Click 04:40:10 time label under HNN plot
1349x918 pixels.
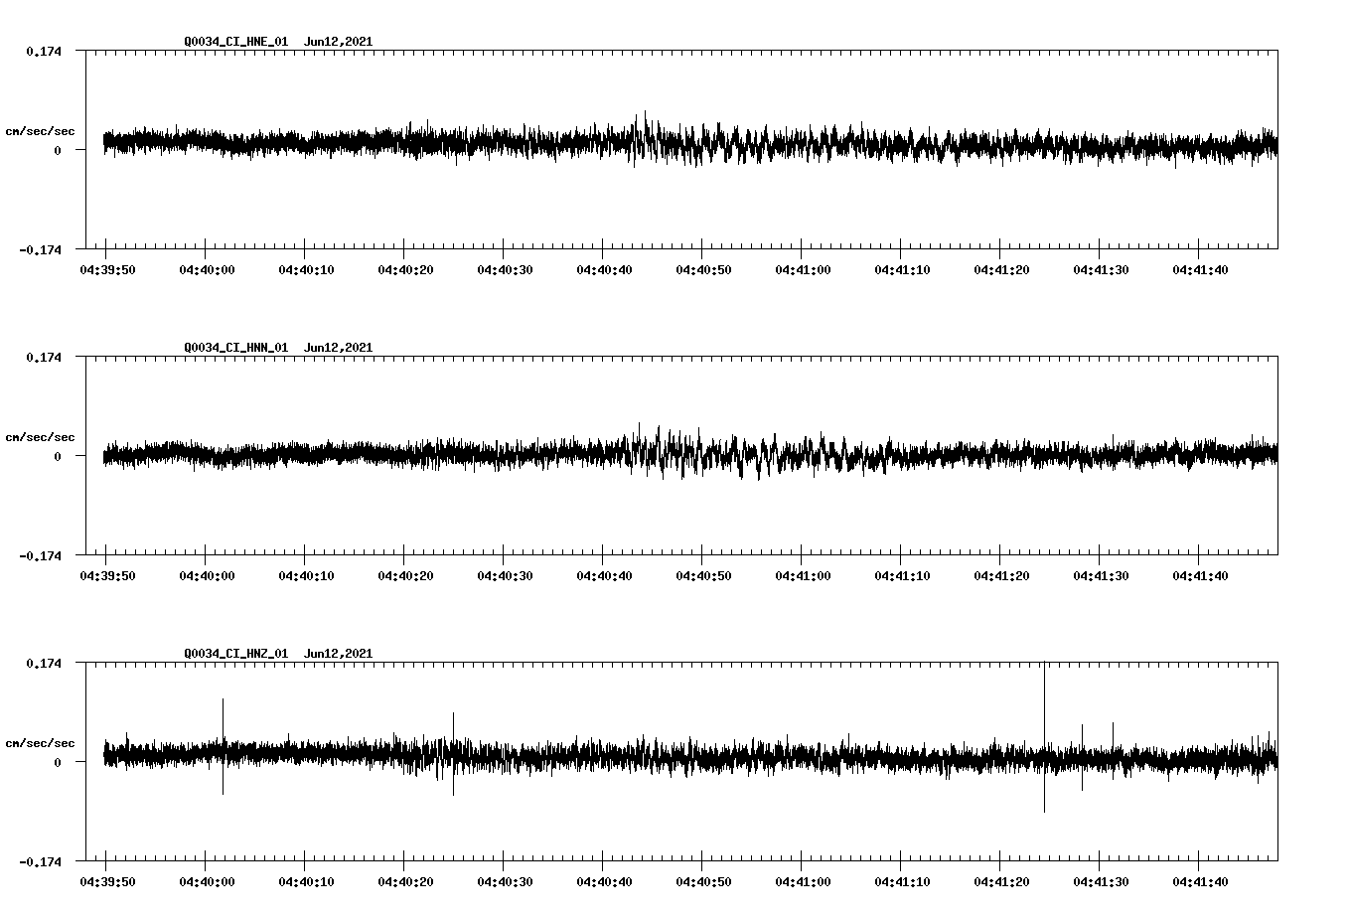coord(306,576)
